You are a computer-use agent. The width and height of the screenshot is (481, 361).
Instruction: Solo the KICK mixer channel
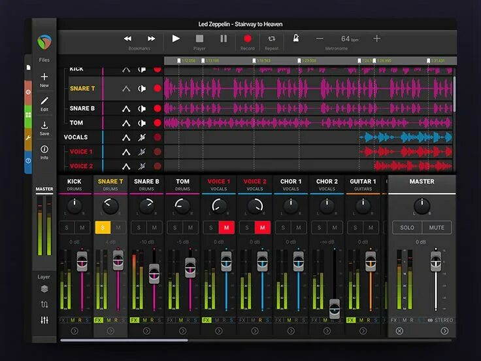[67, 228]
